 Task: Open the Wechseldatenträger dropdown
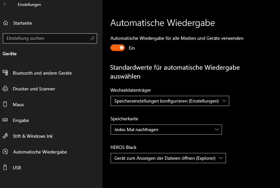[170, 101]
